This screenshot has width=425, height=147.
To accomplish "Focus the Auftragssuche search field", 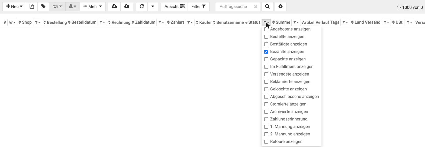I will pyautogui.click(x=235, y=6).
